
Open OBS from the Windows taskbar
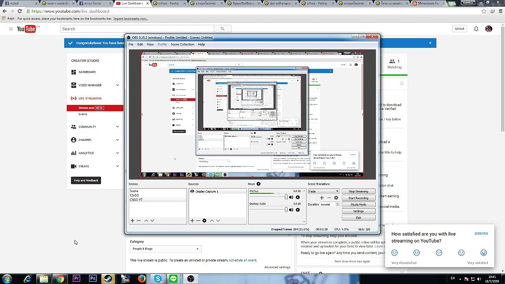click(191, 279)
